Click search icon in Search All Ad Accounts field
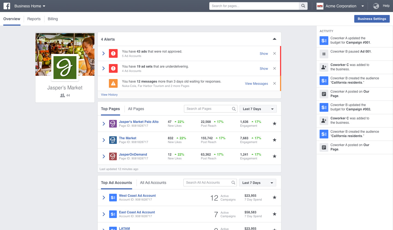Screen dimensions: 393x230 pos(233,183)
